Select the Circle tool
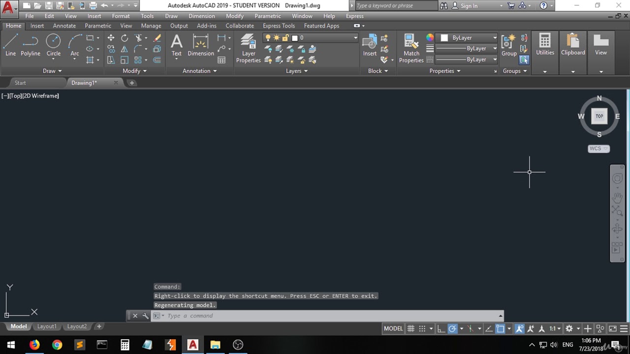This screenshot has width=630, height=354. (x=54, y=45)
